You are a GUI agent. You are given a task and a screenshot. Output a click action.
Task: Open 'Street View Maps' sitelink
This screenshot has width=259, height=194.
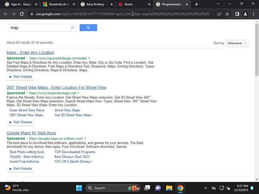(67, 110)
